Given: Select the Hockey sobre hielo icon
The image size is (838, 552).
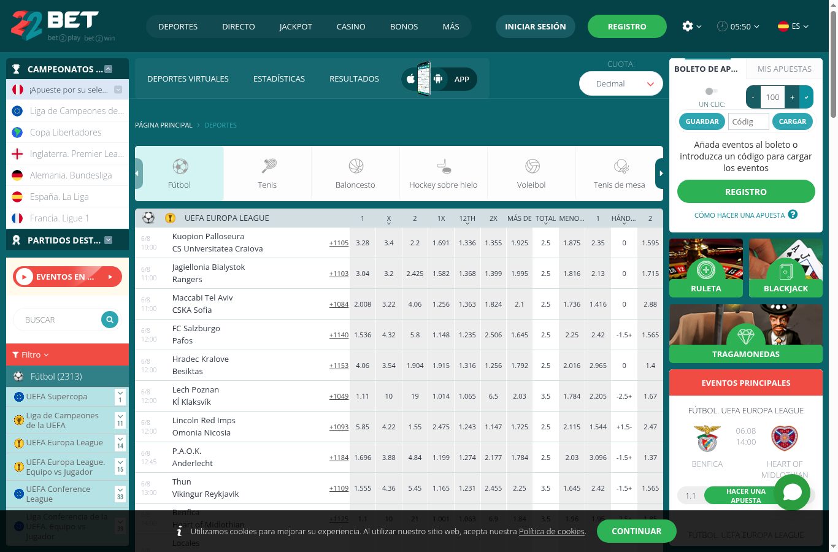Looking at the screenshot, I should [444, 166].
